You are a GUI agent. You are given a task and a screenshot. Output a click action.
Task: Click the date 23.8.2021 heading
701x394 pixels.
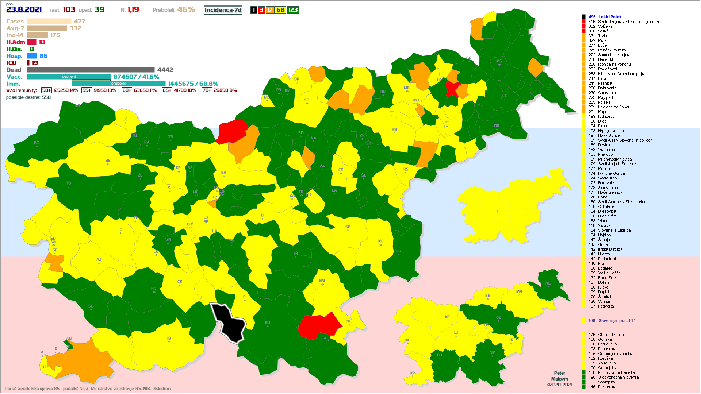(24, 9)
